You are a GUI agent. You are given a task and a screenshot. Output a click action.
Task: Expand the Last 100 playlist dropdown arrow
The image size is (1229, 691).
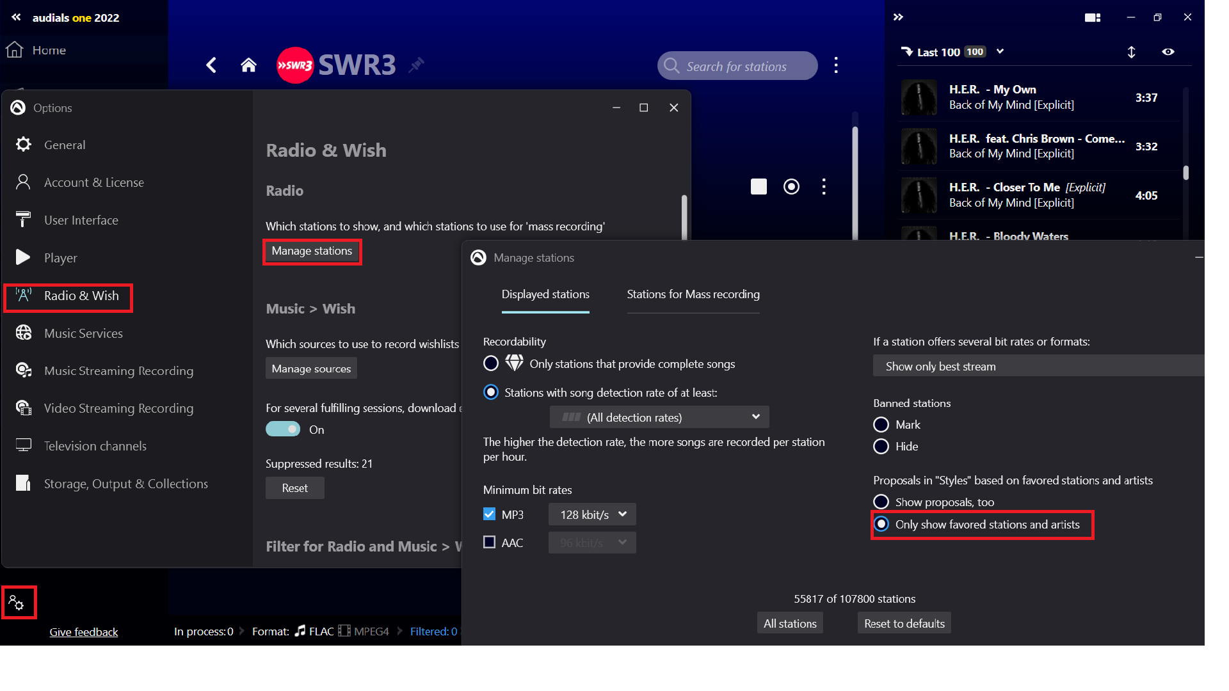click(x=1000, y=52)
